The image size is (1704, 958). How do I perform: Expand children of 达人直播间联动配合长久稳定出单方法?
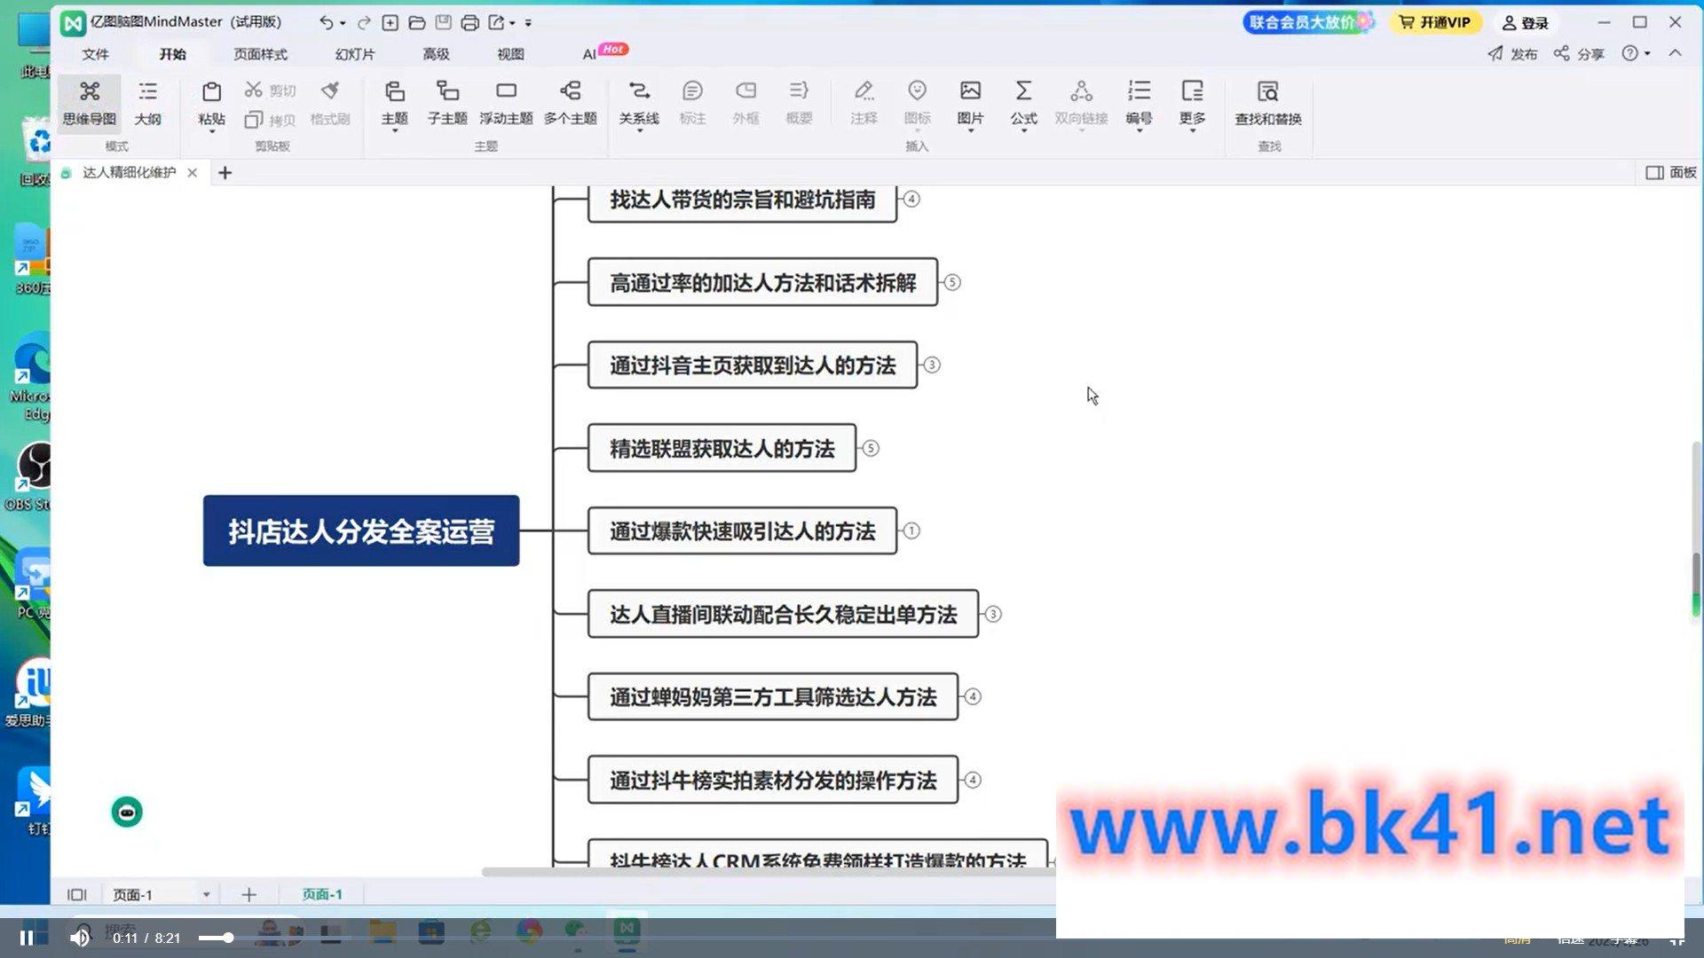[x=993, y=614]
